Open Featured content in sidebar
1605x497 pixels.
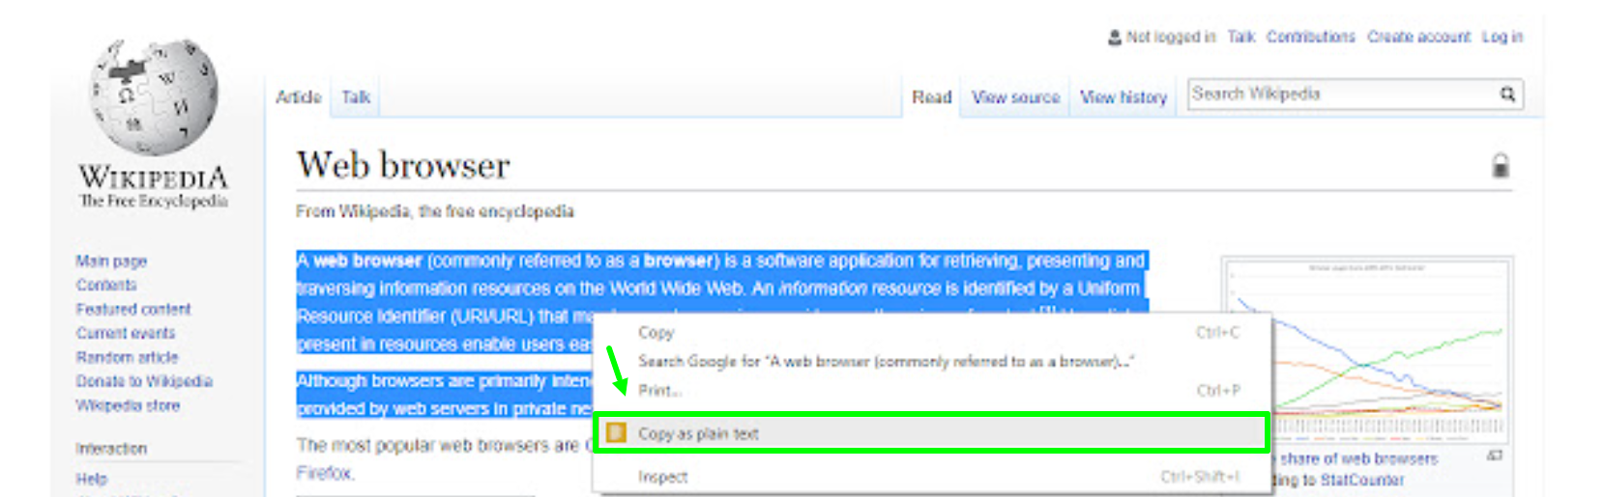coord(133,310)
